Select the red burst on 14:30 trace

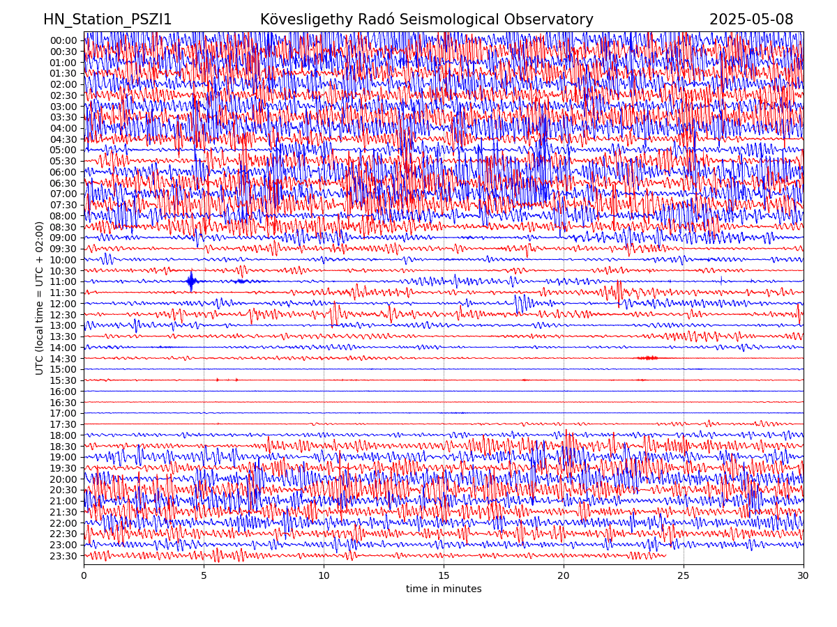648,358
